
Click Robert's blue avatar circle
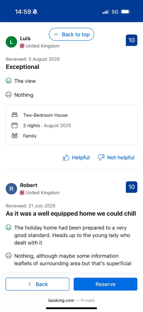pos(12,189)
